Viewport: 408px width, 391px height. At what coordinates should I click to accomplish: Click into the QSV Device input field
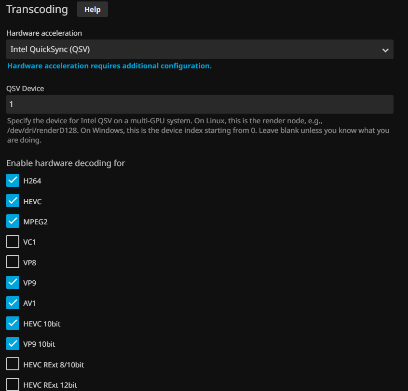(200, 104)
